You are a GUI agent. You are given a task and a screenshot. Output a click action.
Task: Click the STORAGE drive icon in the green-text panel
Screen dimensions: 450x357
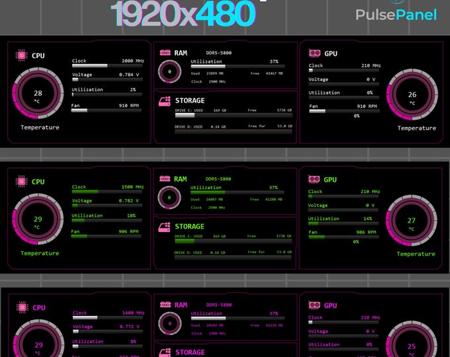tap(164, 227)
